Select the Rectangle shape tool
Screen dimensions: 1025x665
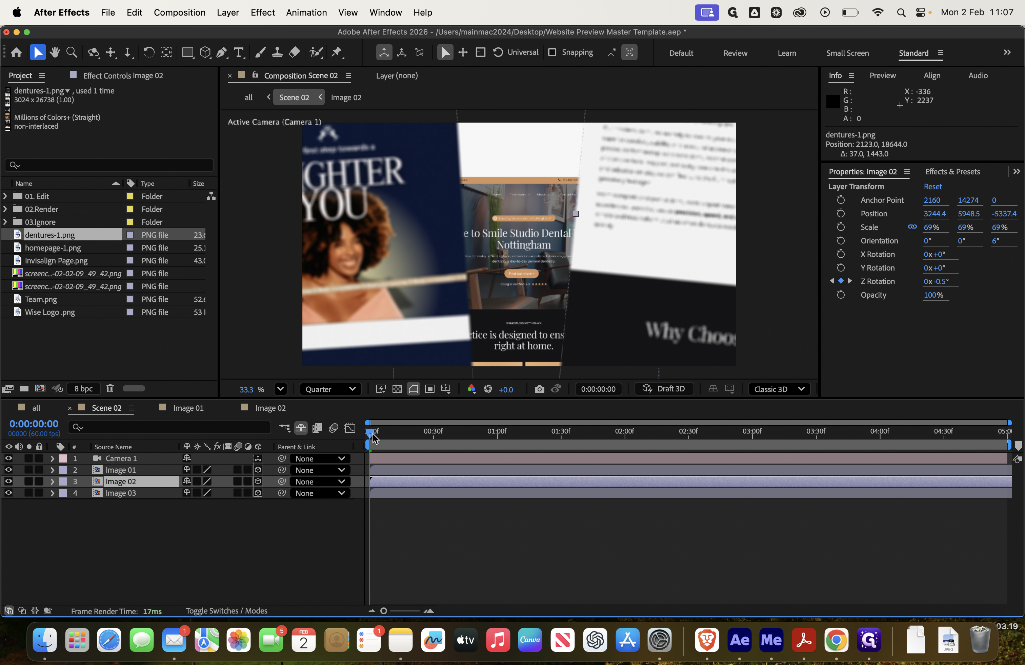pos(187,52)
